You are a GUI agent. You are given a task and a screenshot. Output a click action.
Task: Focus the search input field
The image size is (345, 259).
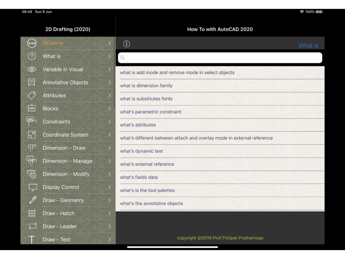pyautogui.click(x=220, y=58)
